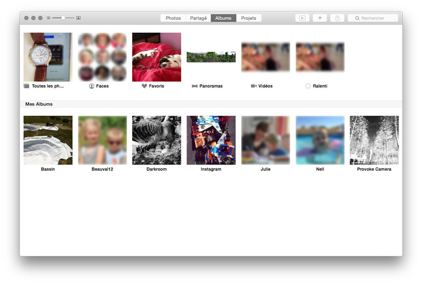Switch to the Projets tab
The height and width of the screenshot is (284, 422).
pyautogui.click(x=249, y=18)
